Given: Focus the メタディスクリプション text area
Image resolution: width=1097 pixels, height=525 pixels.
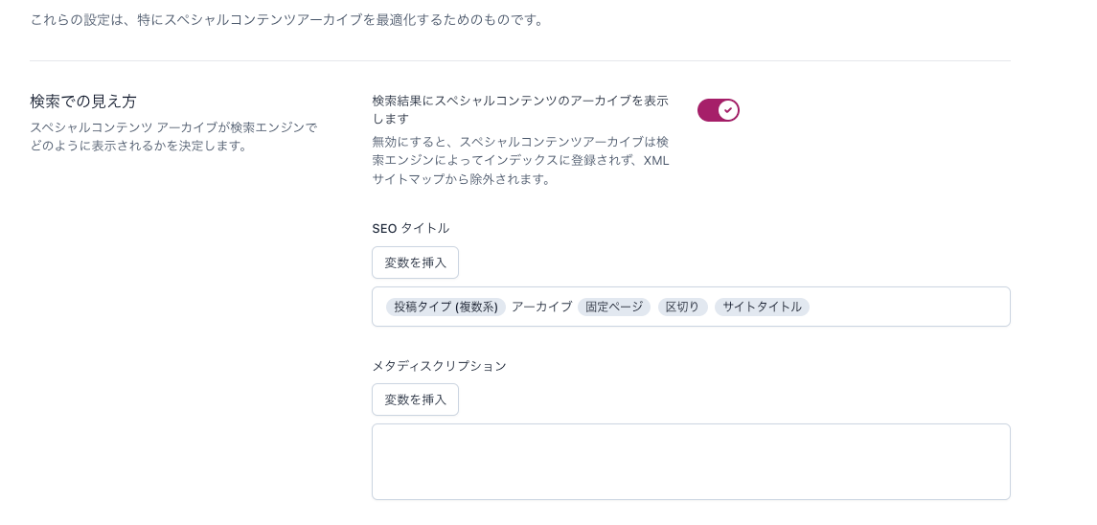Looking at the screenshot, I should 691,462.
